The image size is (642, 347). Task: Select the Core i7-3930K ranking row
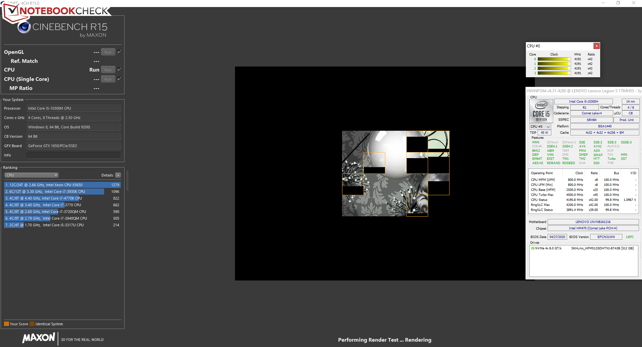pyautogui.click(x=62, y=192)
